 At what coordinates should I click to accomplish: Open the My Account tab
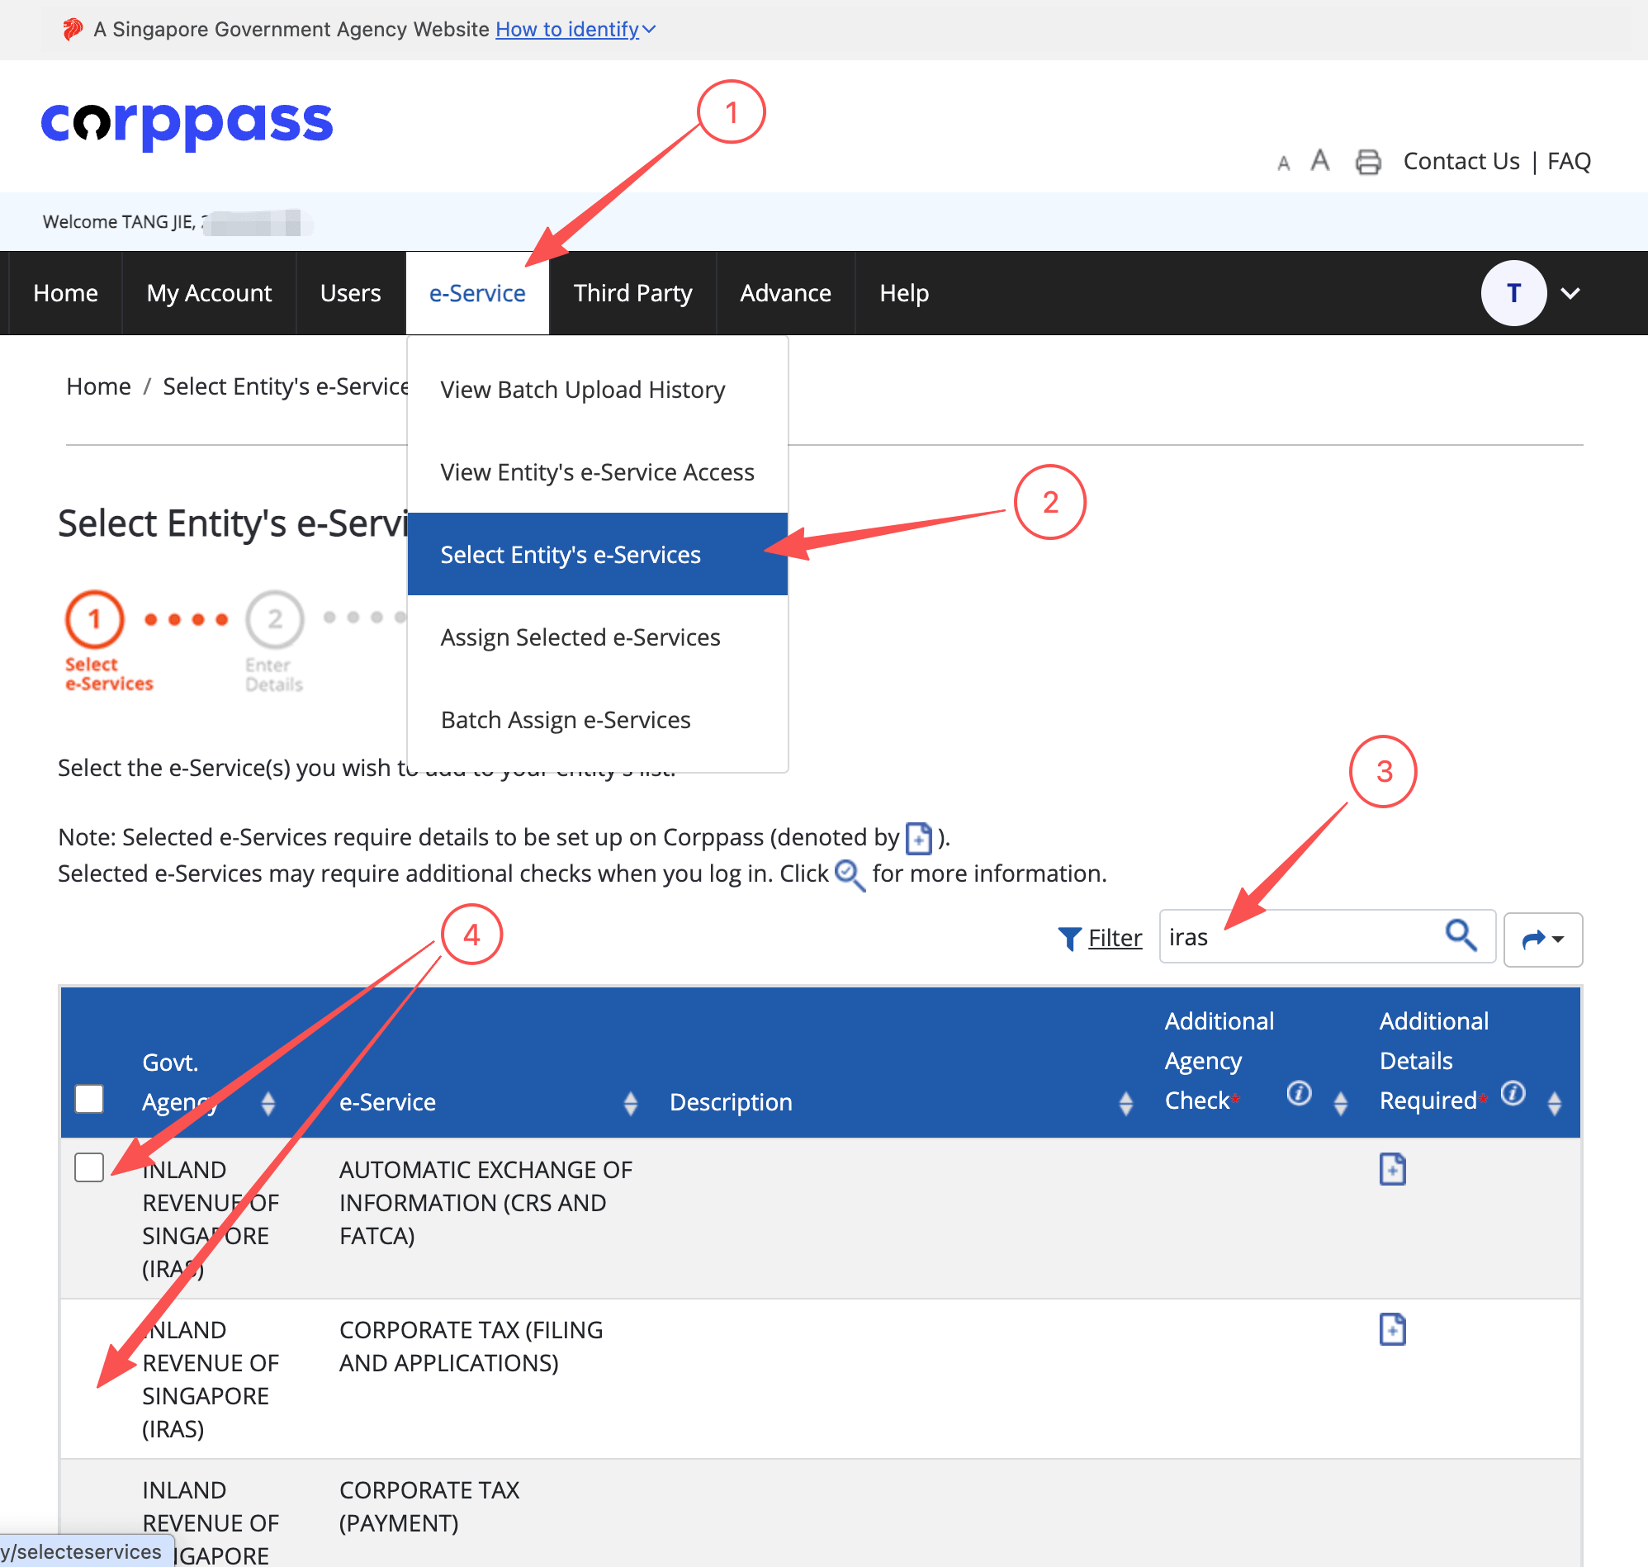(209, 293)
